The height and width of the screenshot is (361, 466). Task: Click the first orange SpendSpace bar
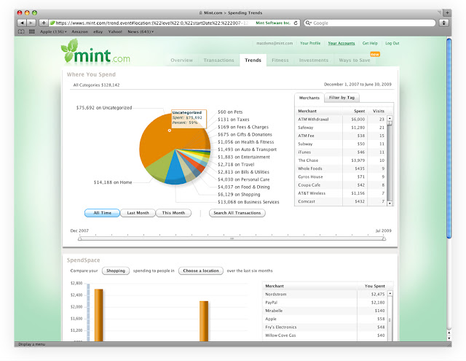[99, 315]
